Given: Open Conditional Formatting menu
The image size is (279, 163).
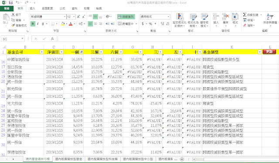Looking at the screenshot, I should 180,20.
